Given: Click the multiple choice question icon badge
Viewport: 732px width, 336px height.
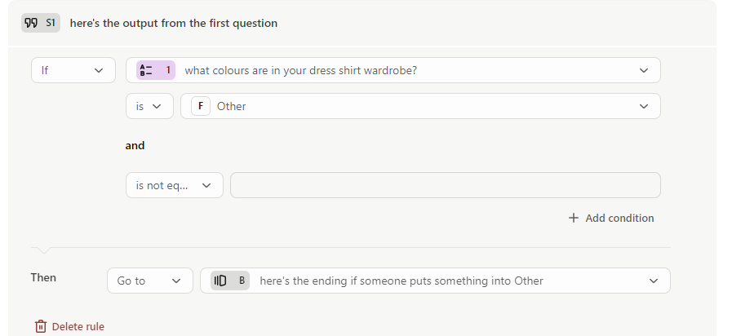Looking at the screenshot, I should [156, 70].
